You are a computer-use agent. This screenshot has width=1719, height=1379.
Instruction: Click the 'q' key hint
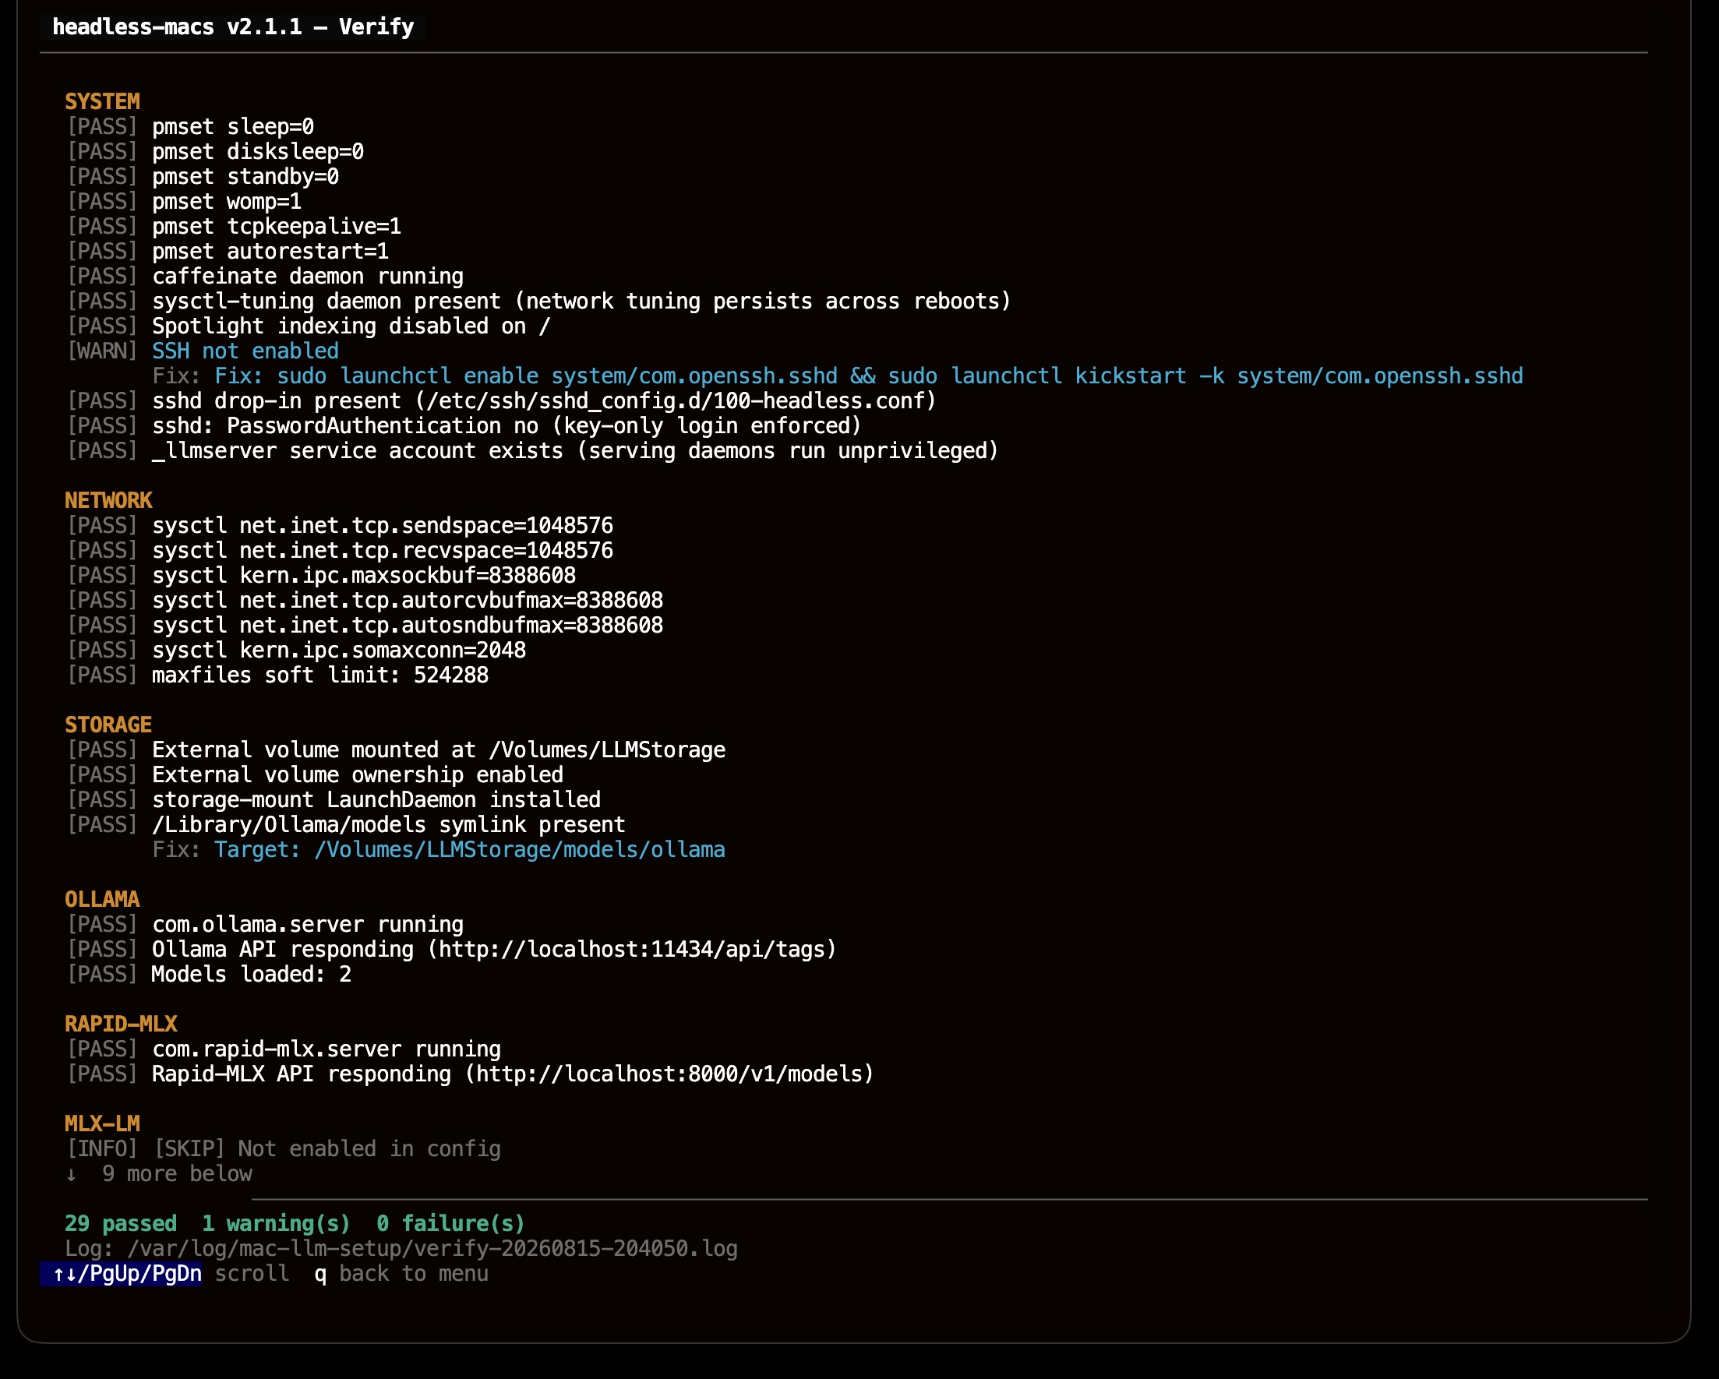(320, 1274)
